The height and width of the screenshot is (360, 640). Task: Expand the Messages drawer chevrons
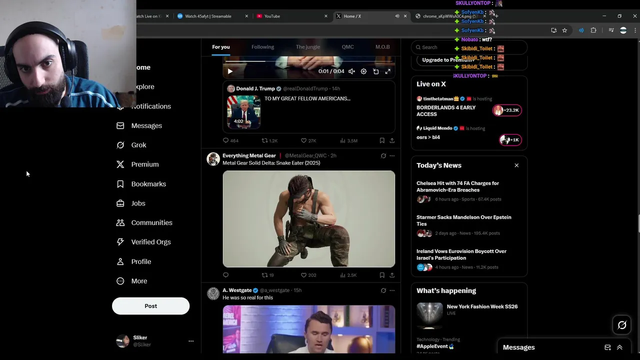[619, 347]
